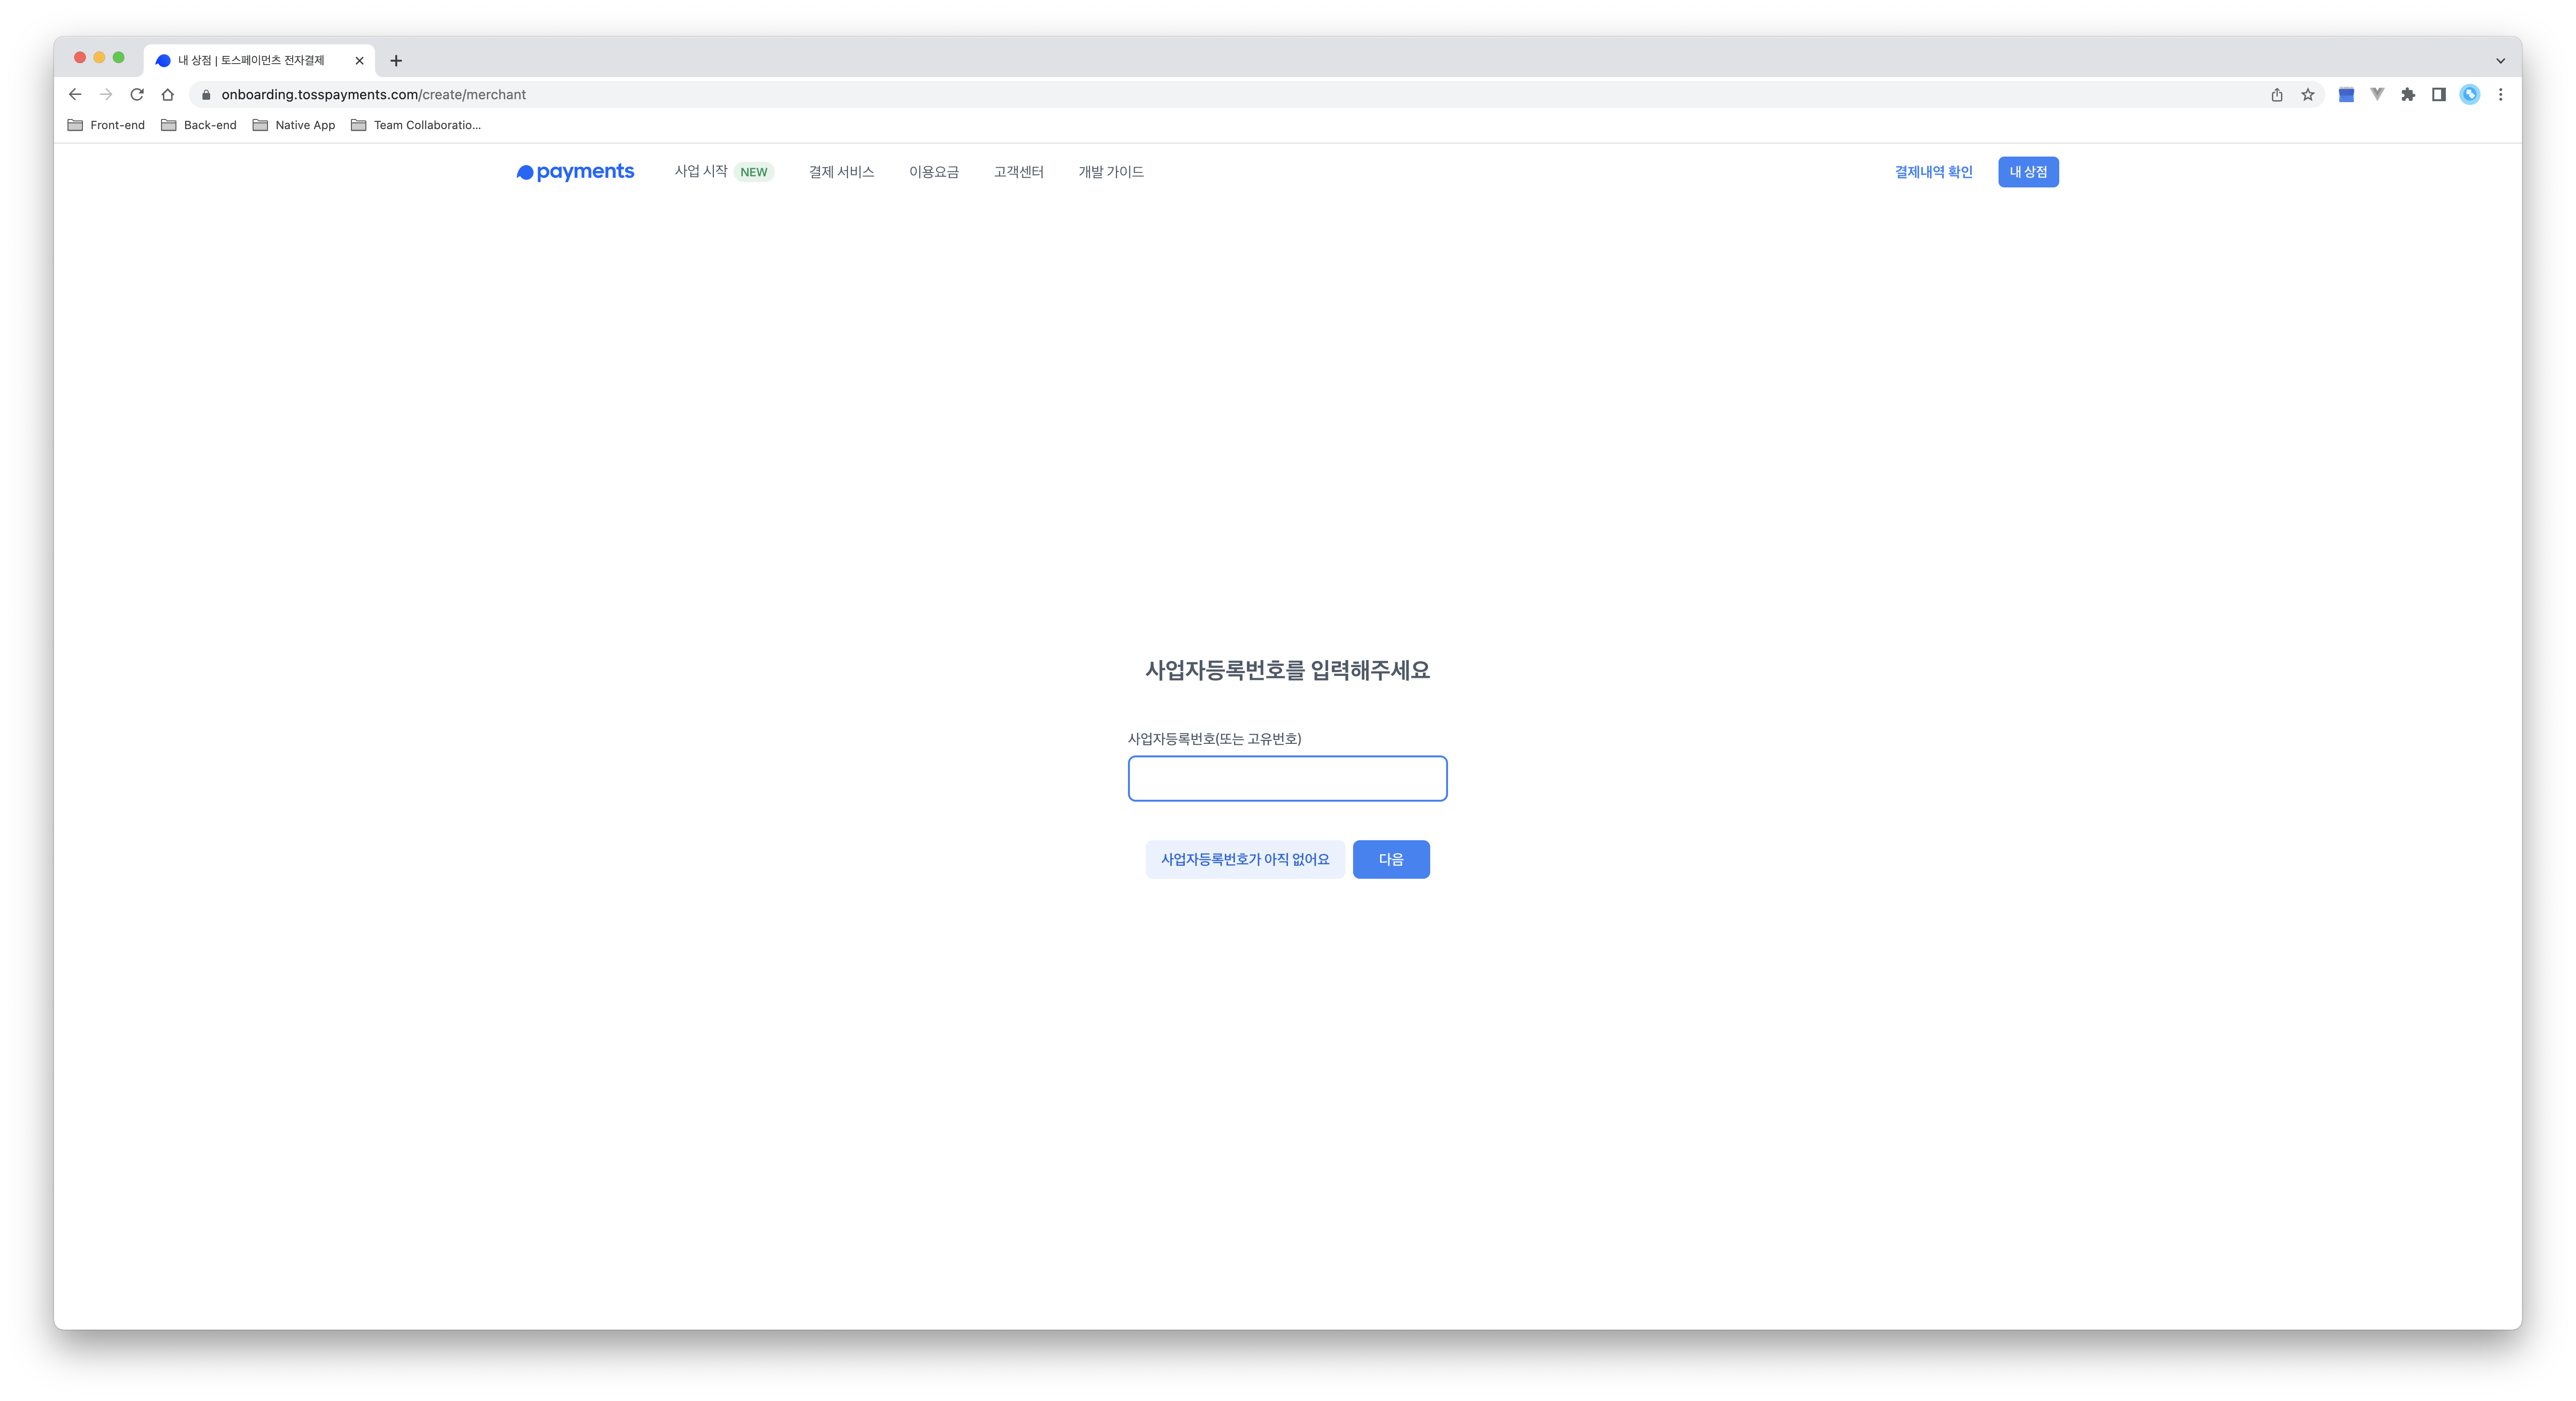Viewport: 2576px width, 1401px height.
Task: Click the 다음 button
Action: [1390, 859]
